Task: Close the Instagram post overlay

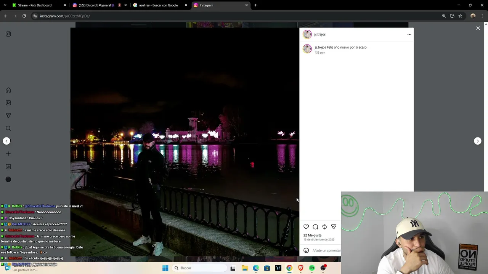Action: click(478, 28)
